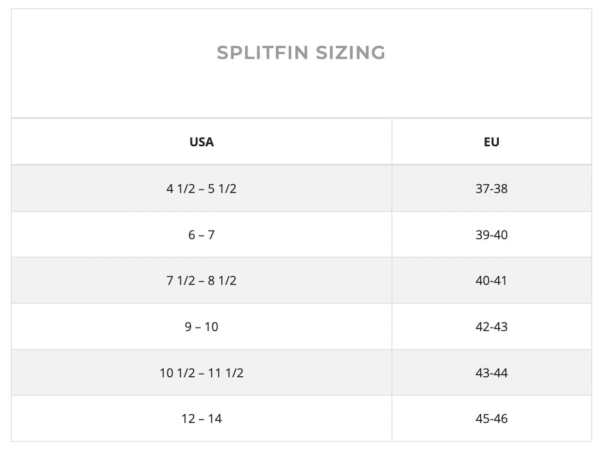
Task: Select the 12 – 14 USA size cell
Action: 201,418
